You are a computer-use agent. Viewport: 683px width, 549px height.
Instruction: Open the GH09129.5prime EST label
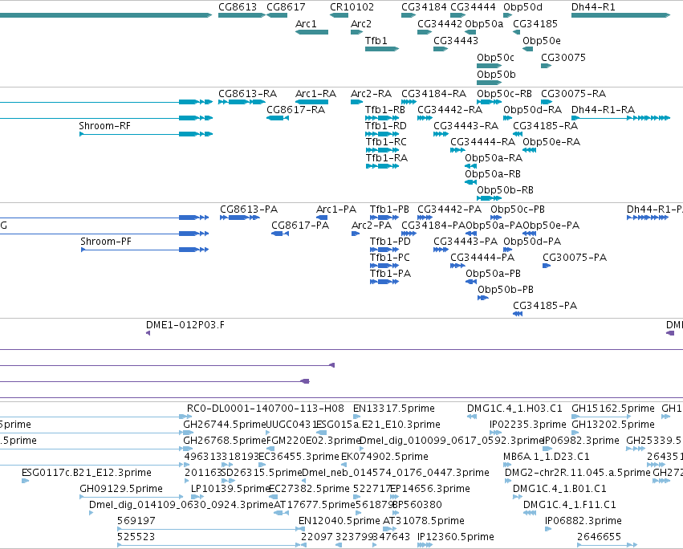pyautogui.click(x=120, y=489)
